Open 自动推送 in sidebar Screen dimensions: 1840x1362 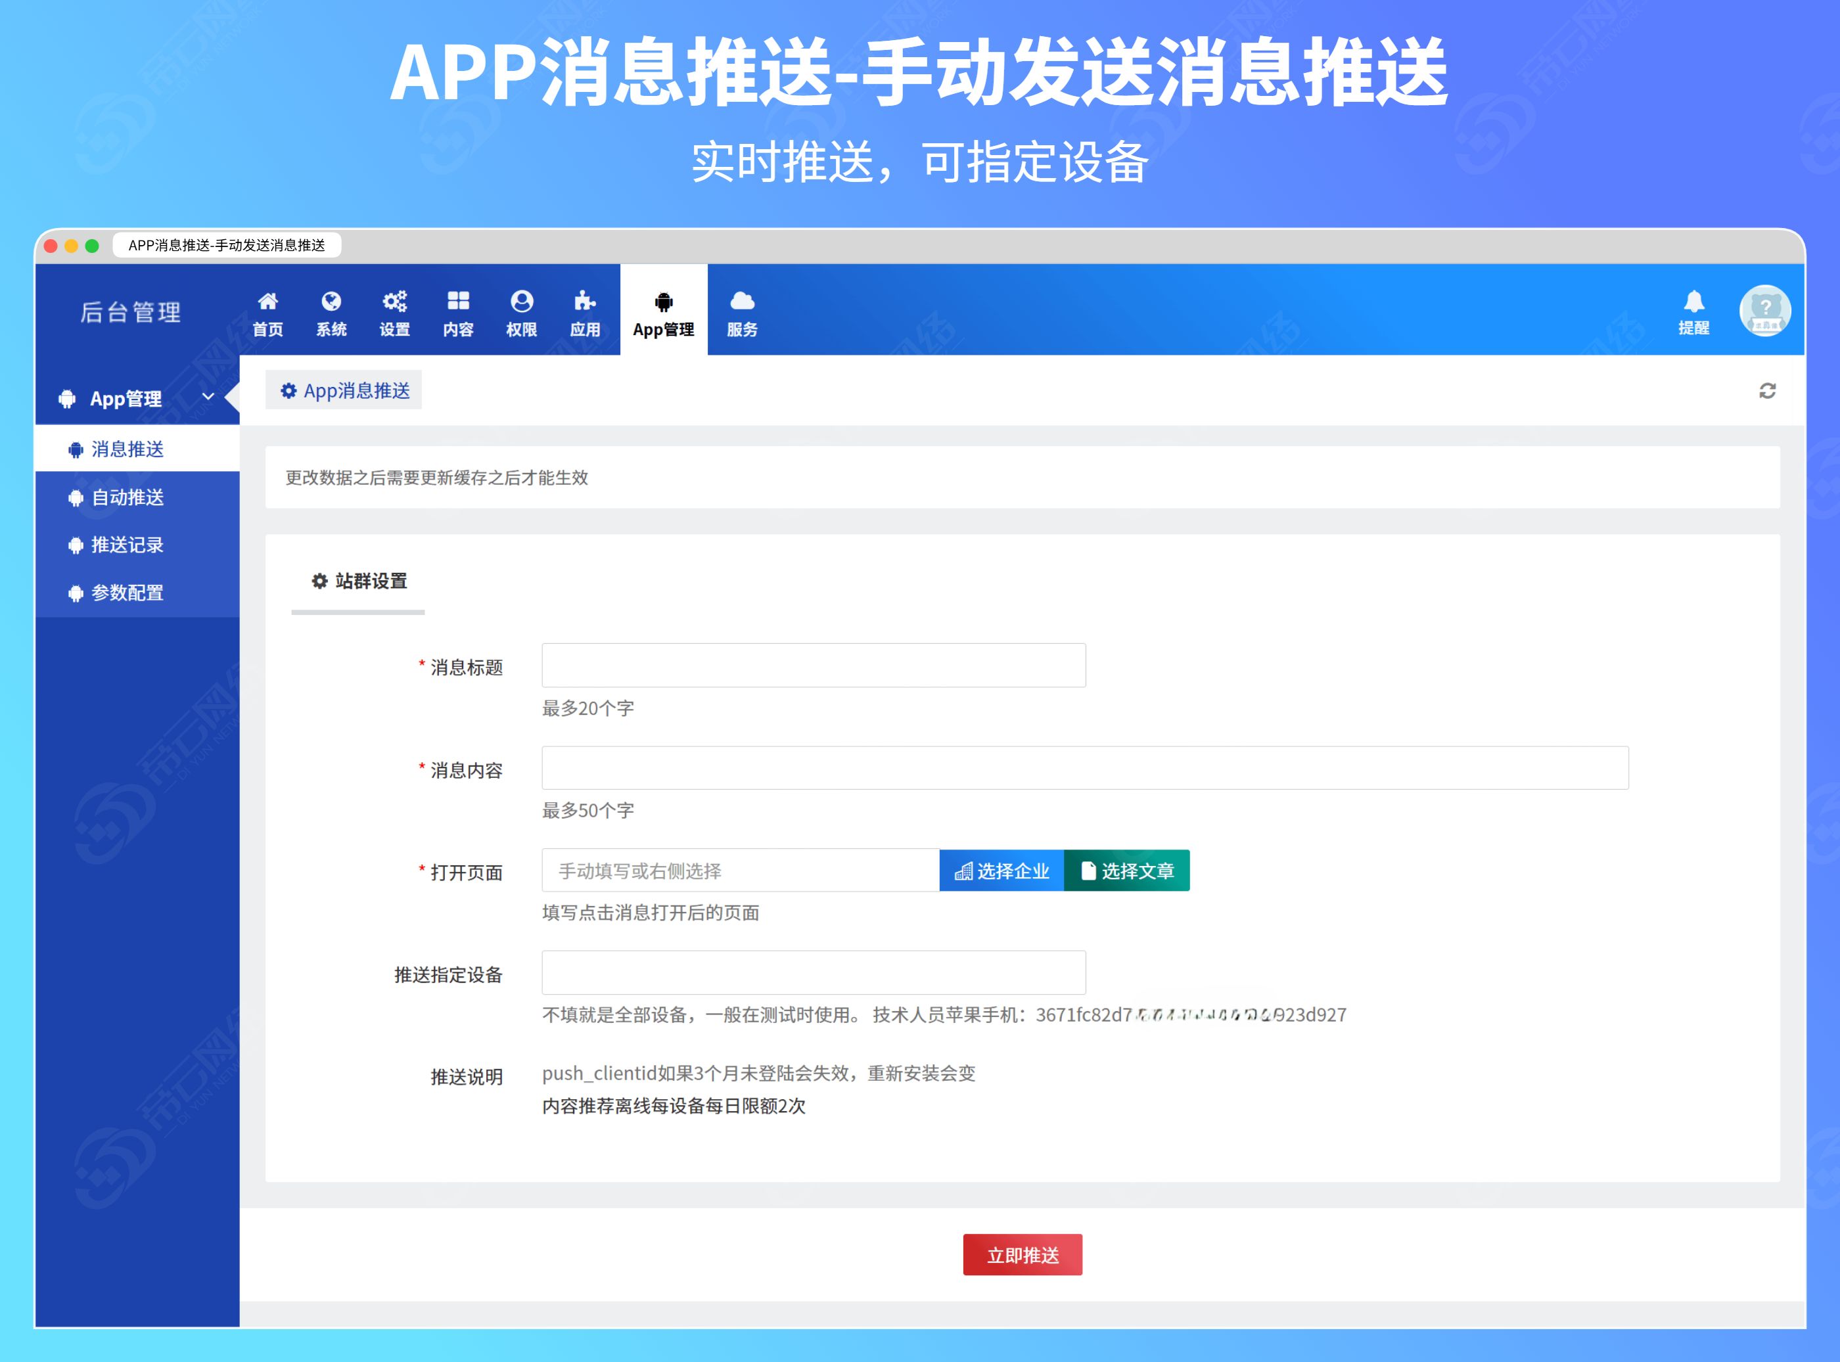(x=127, y=497)
